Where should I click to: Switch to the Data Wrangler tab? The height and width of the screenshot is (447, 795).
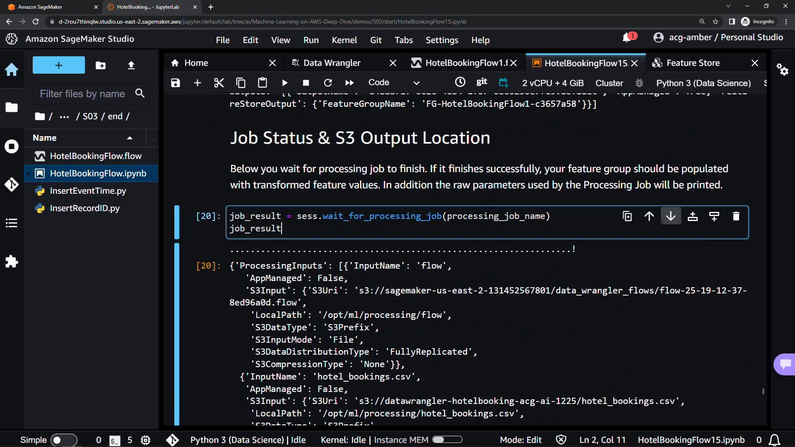[332, 63]
